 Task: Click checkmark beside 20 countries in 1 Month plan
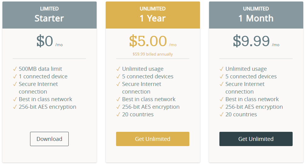click(221, 114)
